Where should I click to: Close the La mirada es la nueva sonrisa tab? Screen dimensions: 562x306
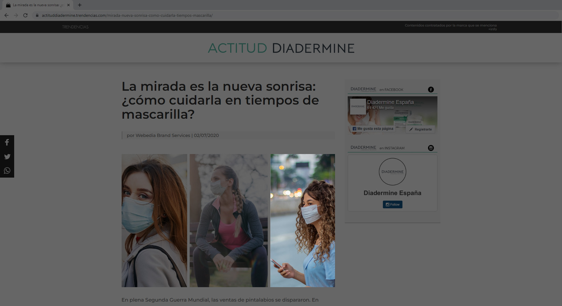[68, 5]
